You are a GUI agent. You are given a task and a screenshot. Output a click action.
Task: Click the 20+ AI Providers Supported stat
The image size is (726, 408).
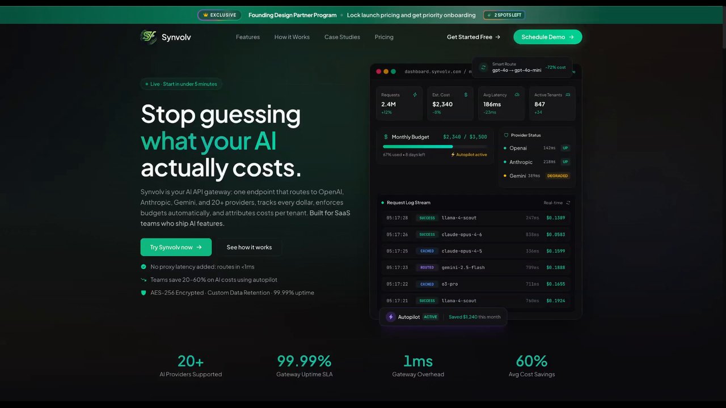pyautogui.click(x=191, y=366)
